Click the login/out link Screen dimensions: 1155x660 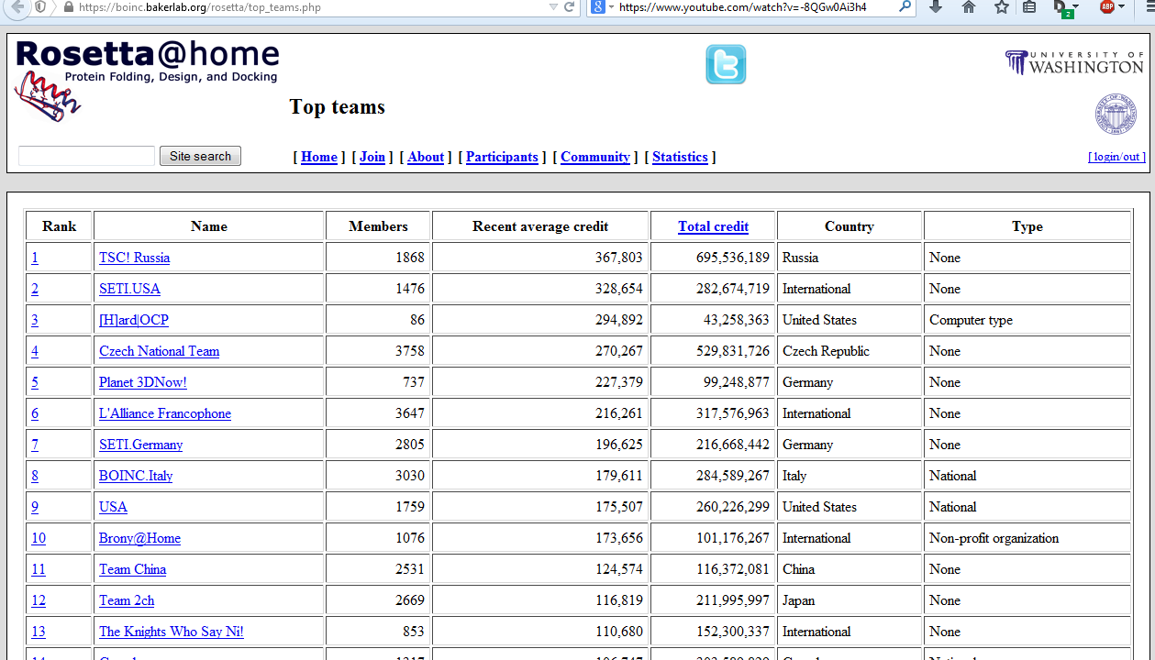click(1116, 157)
